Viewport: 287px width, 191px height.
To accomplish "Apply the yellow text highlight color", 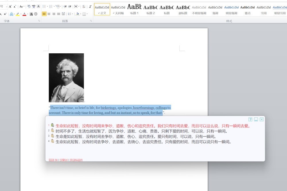I will (x=17, y=14).
